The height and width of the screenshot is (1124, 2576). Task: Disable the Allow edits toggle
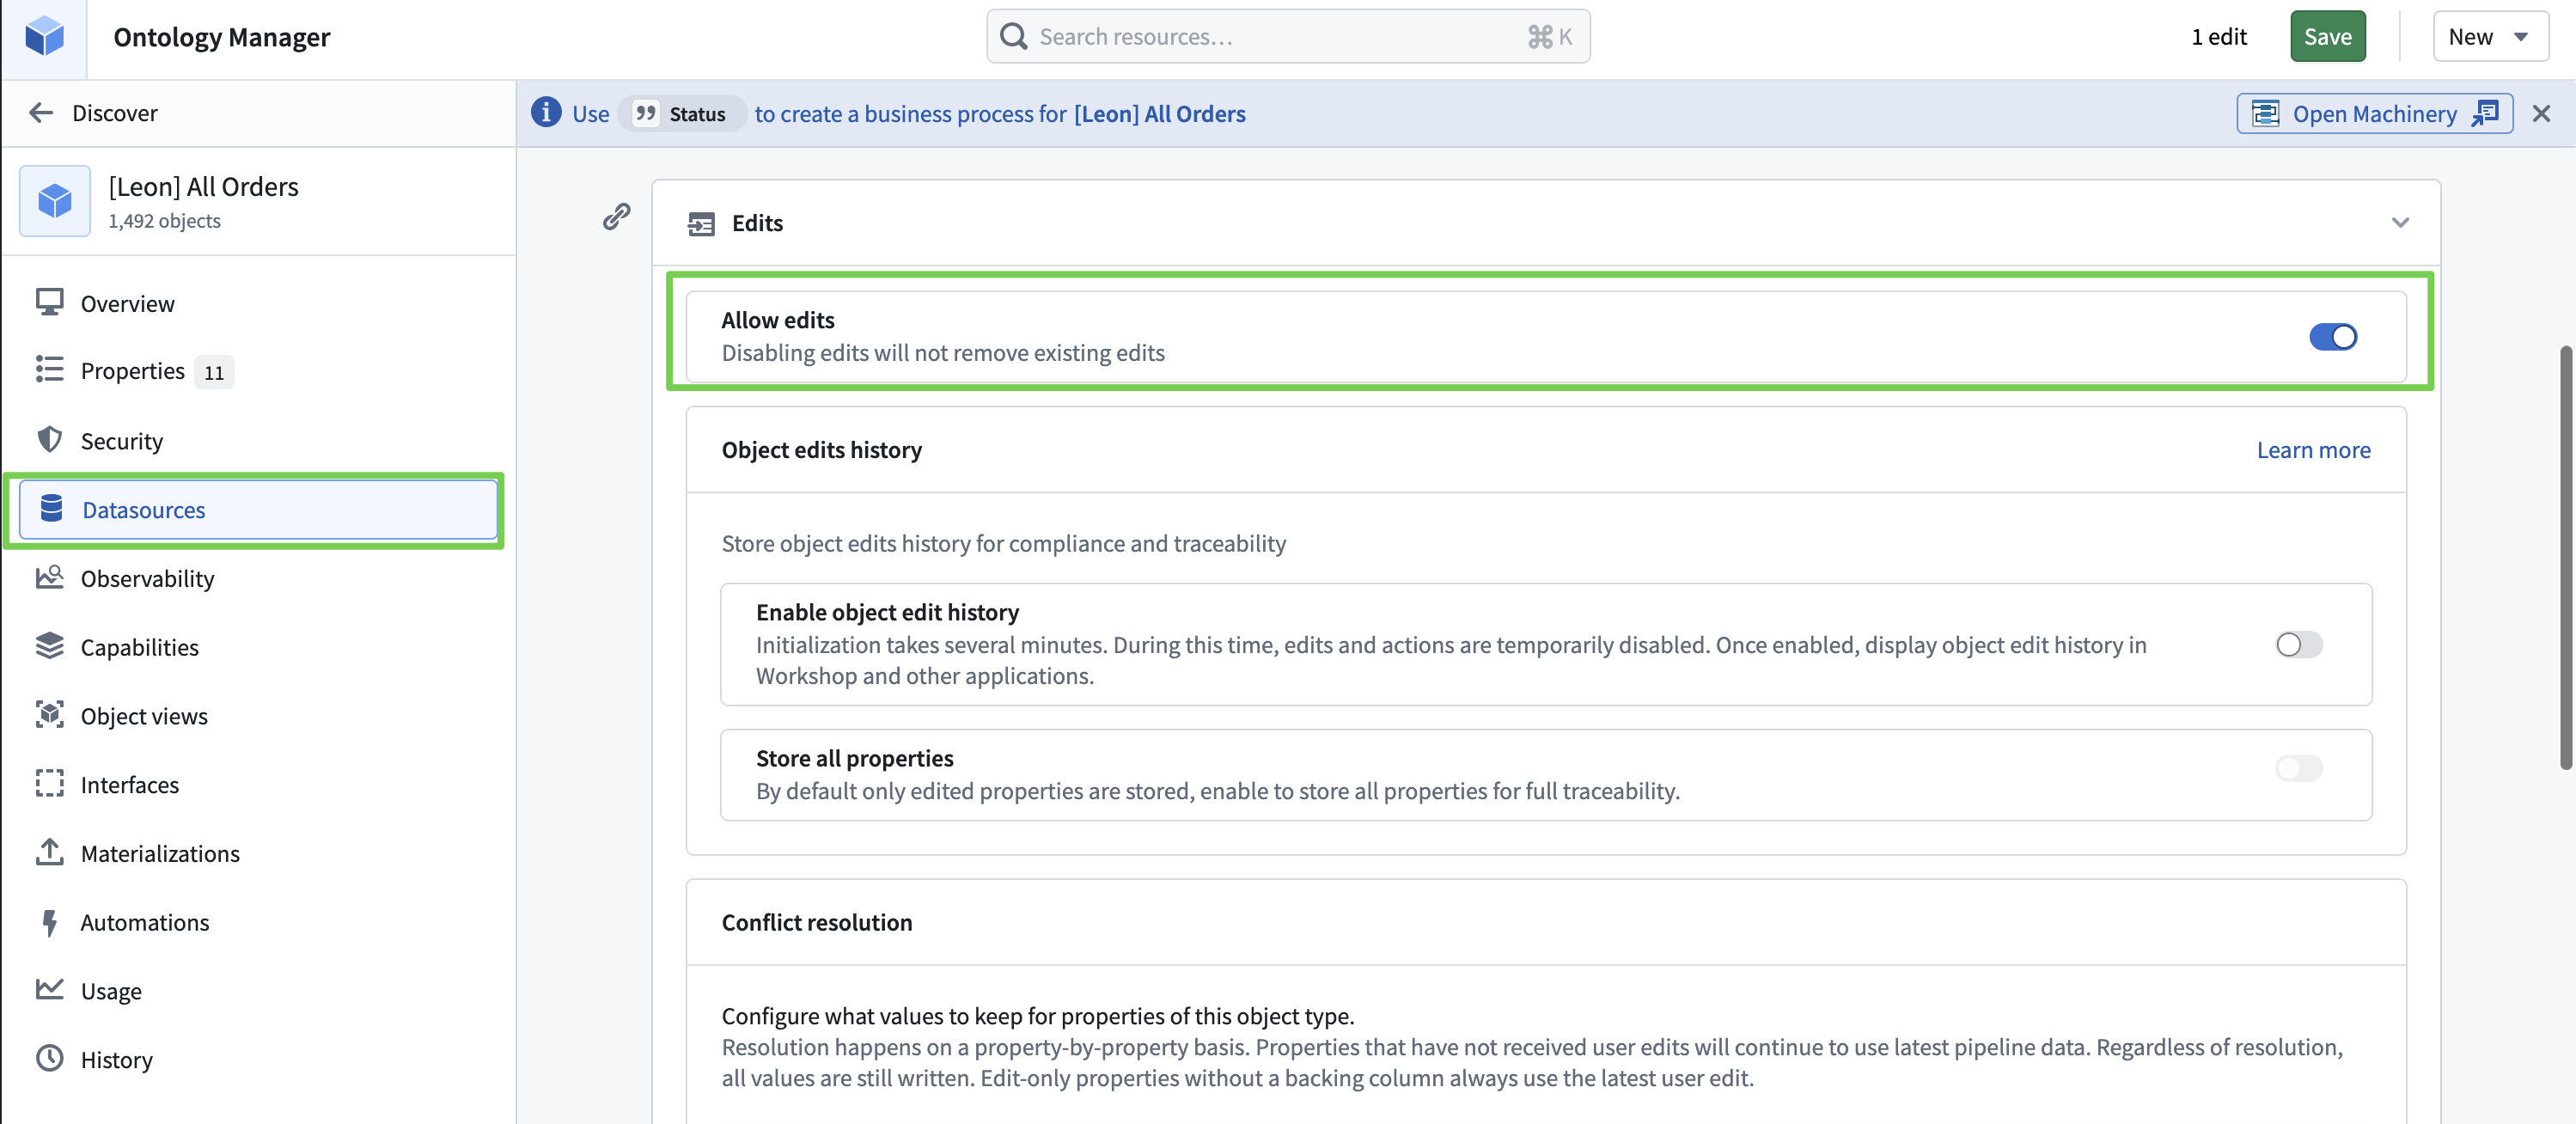pyautogui.click(x=2332, y=337)
